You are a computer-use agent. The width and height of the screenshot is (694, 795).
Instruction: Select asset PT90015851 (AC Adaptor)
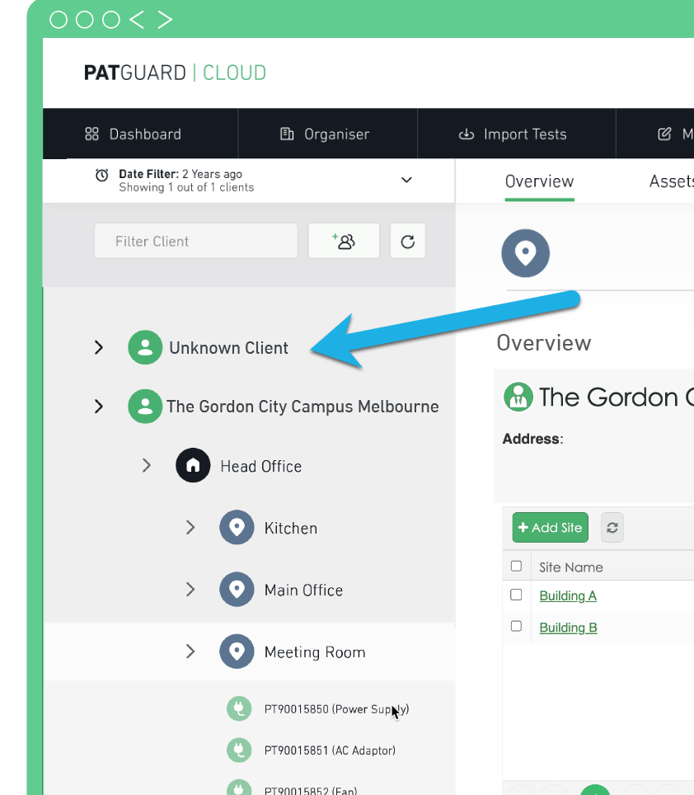(x=330, y=750)
